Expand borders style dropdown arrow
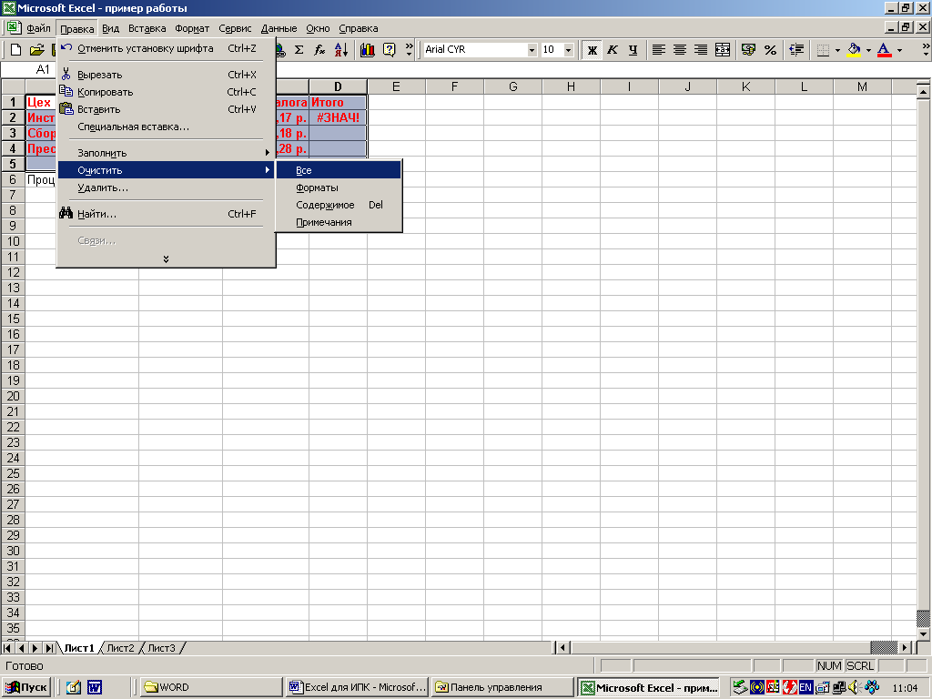This screenshot has height=699, width=932. [837, 50]
